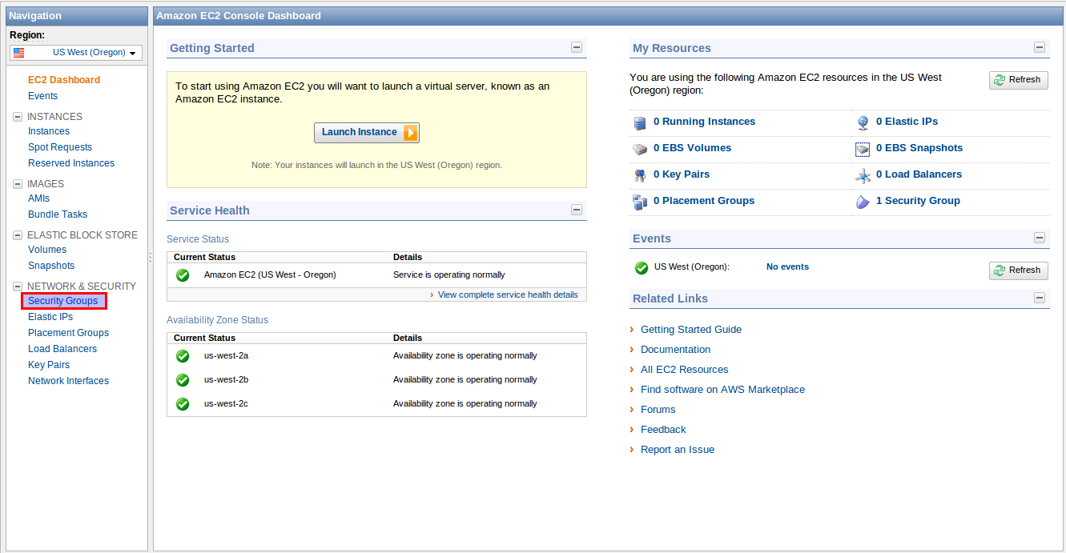Refresh the My Resources panel
Image resolution: width=1066 pixels, height=553 pixels.
click(x=1018, y=79)
